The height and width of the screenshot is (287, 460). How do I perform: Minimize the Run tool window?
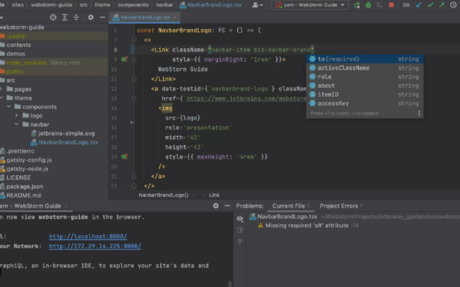pyautogui.click(x=227, y=206)
